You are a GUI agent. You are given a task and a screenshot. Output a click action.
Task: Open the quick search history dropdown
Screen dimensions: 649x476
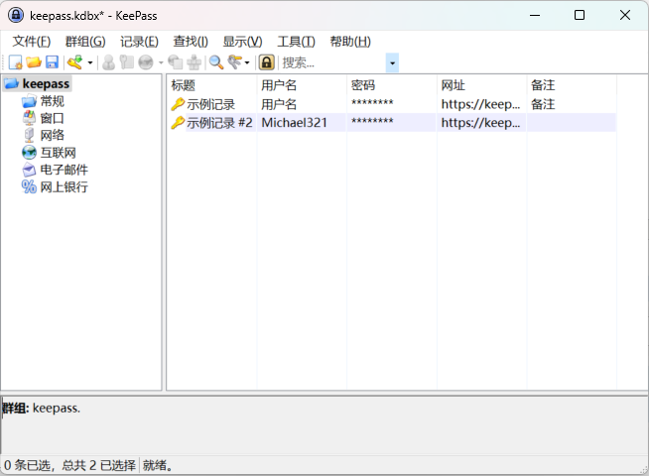[392, 62]
